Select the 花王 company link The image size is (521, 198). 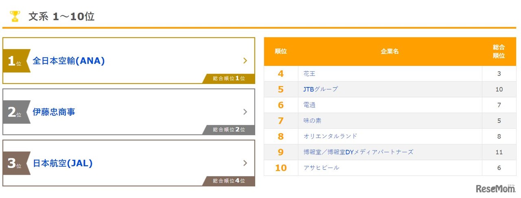[309, 74]
